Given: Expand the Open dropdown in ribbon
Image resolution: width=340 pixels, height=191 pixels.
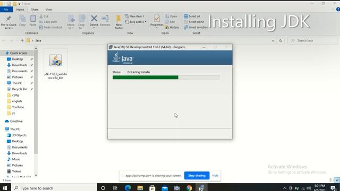Looking at the screenshot, I should 173,16.
